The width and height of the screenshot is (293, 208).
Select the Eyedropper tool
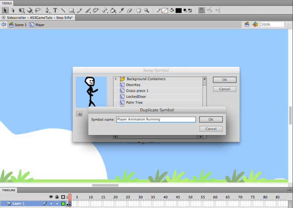121,10
